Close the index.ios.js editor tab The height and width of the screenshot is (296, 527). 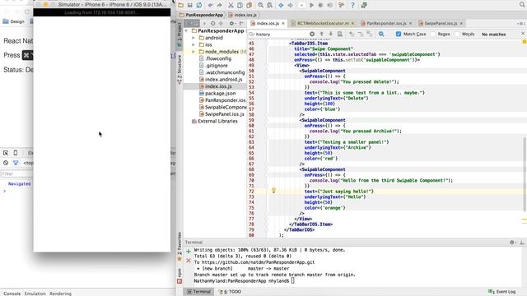click(283, 23)
